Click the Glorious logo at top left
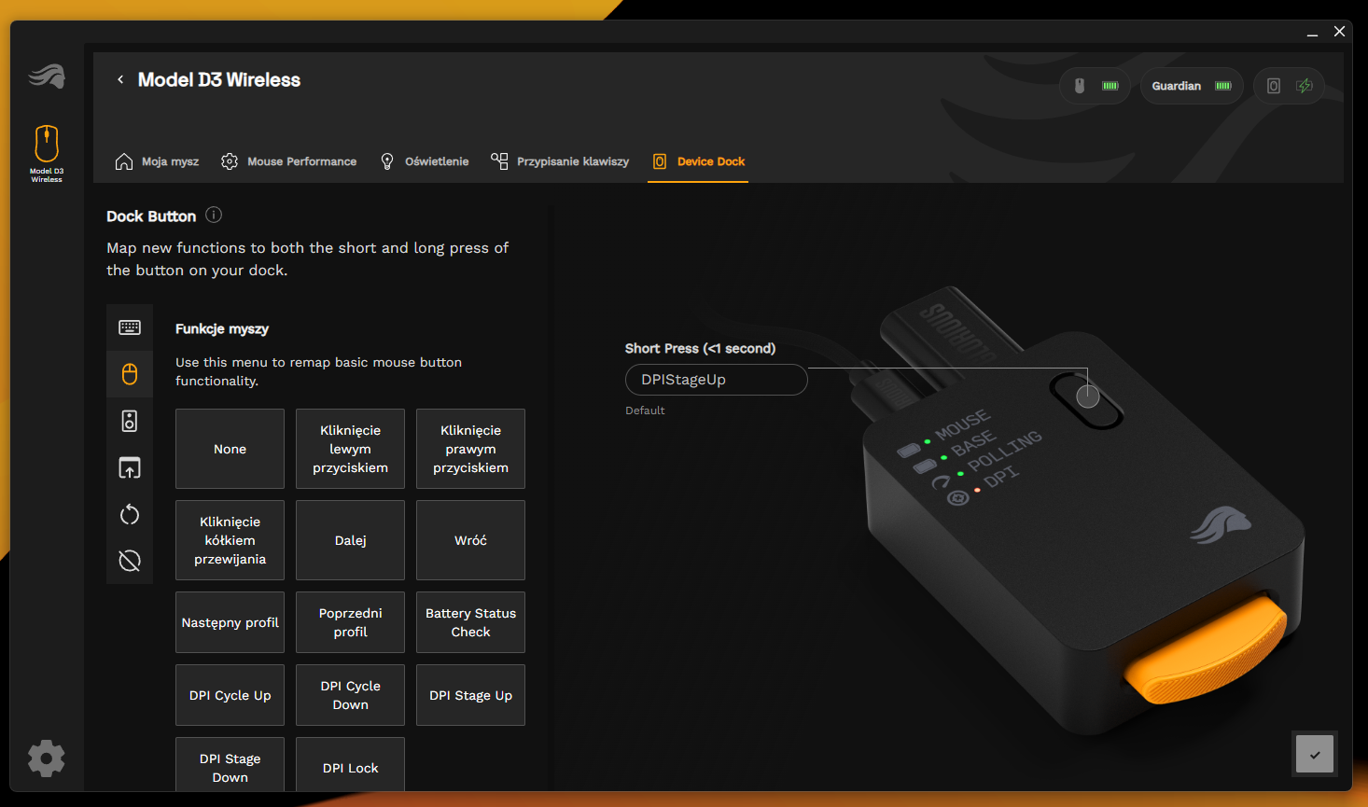 point(47,76)
